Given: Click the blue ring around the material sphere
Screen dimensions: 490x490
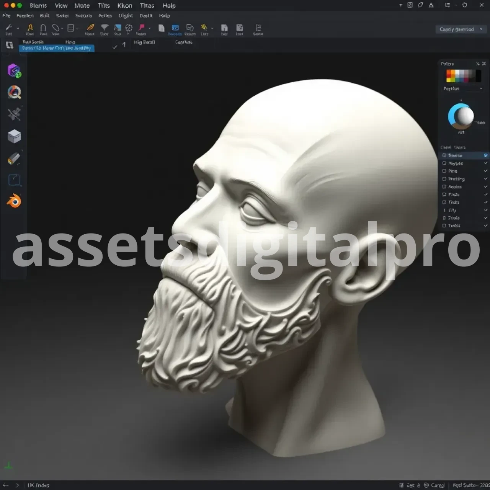Looking at the screenshot, I should point(451,116).
